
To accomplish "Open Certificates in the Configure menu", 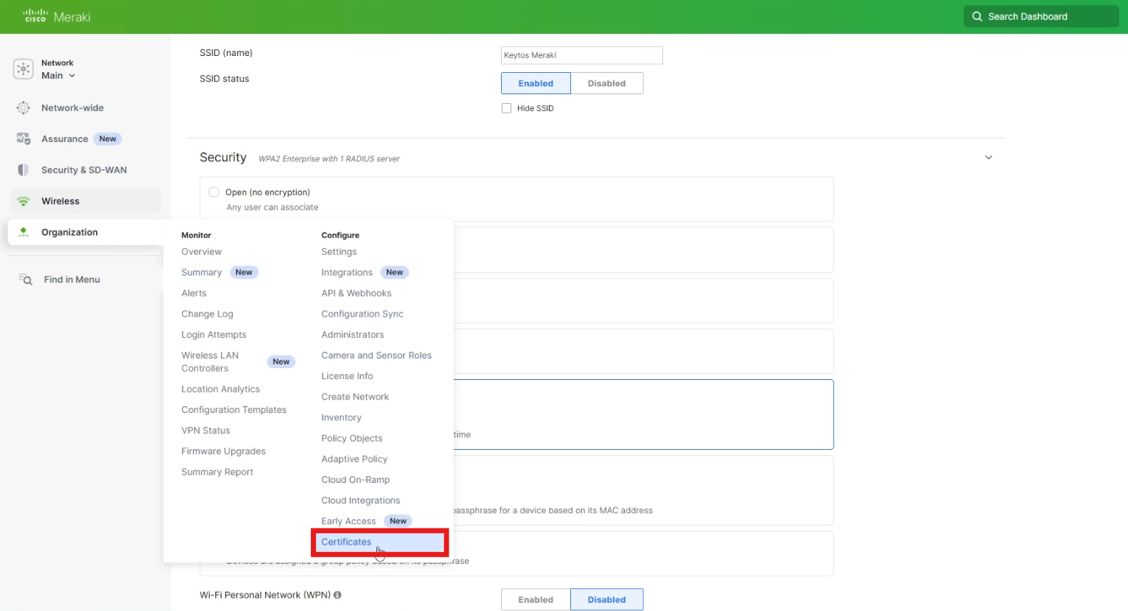I will coord(379,542).
